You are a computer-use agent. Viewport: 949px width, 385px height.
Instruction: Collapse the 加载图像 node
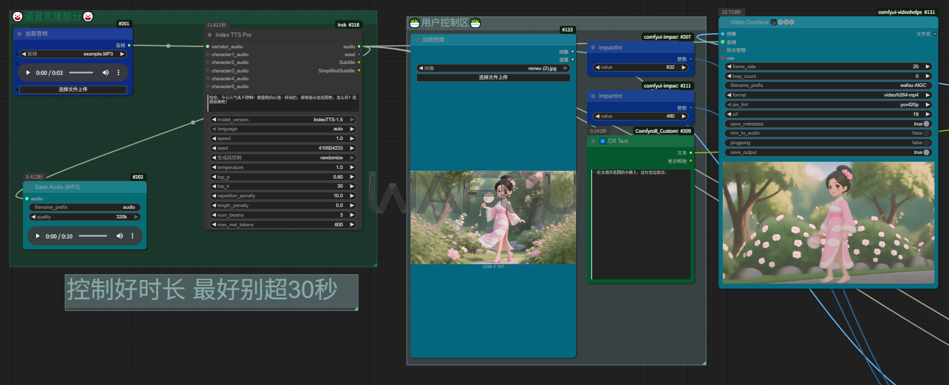click(x=417, y=40)
